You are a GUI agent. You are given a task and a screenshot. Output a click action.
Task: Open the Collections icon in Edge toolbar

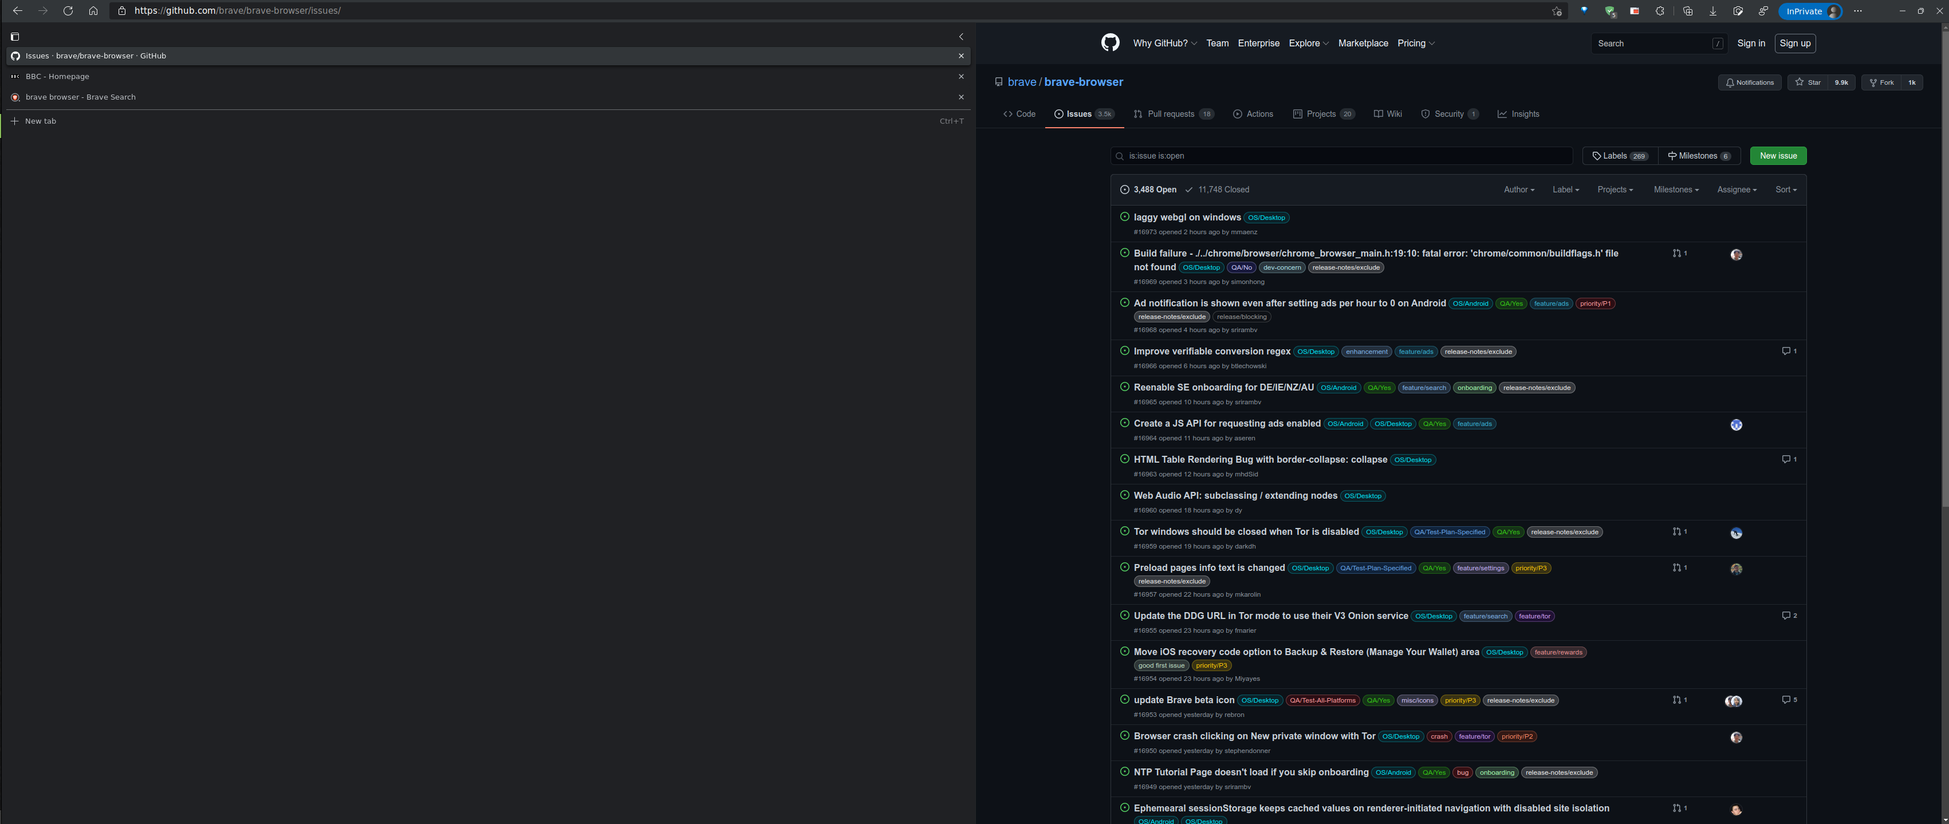pyautogui.click(x=1687, y=10)
